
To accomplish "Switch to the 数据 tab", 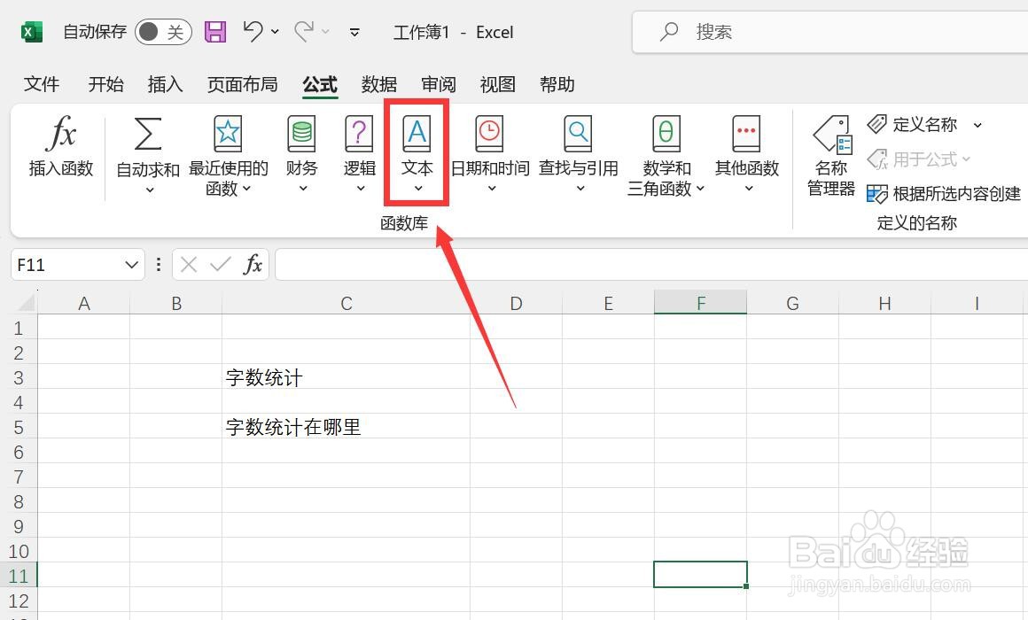I will 379,84.
